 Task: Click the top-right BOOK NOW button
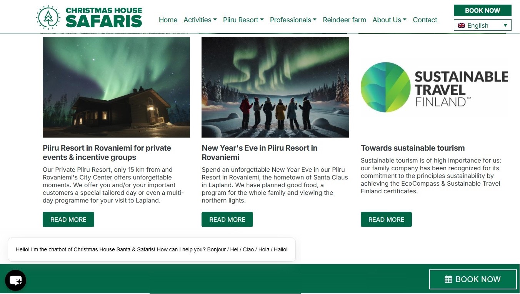click(x=483, y=10)
